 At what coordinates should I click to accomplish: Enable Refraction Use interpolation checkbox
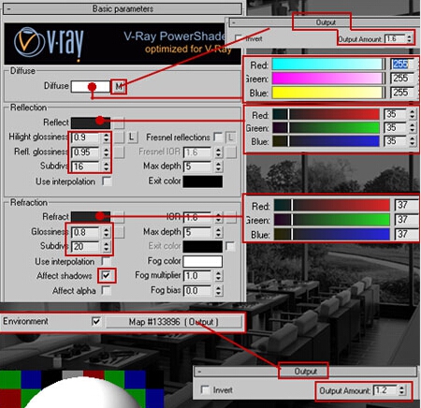click(x=106, y=261)
